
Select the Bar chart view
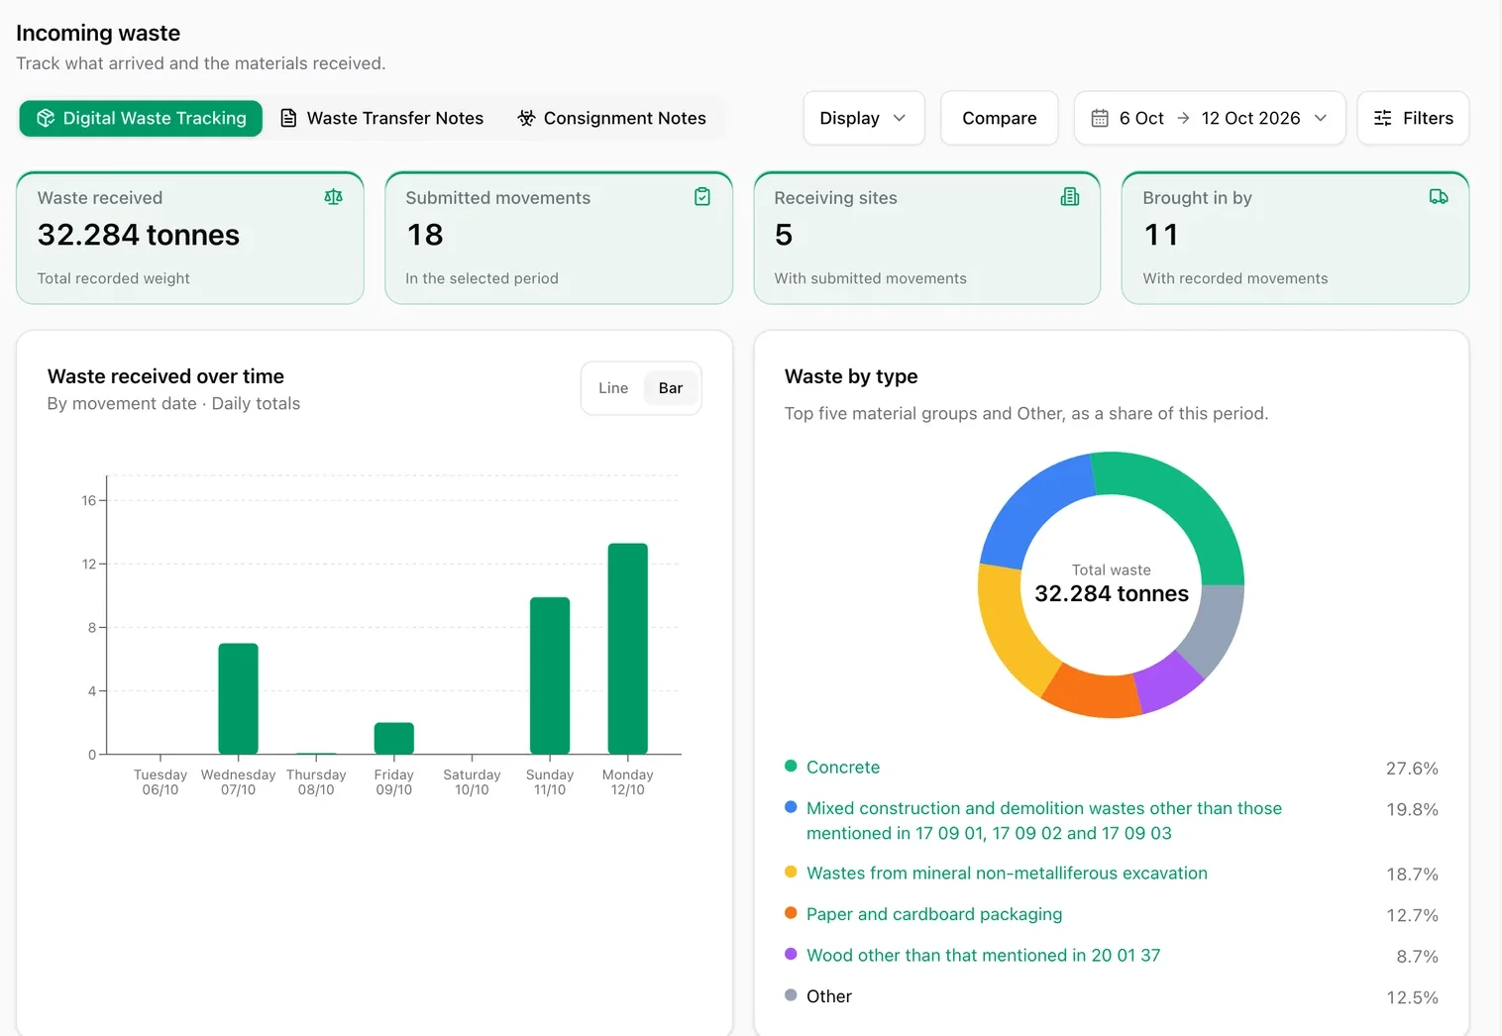[671, 388]
